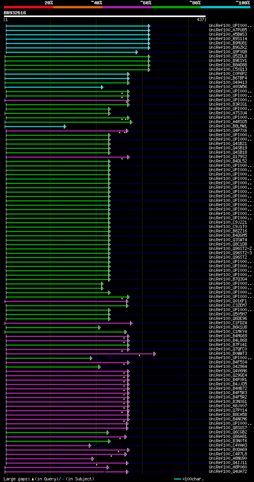Select the UniRef100_C1FDZ4 label
The width and height of the screenshot is (254, 482).
(228, 323)
